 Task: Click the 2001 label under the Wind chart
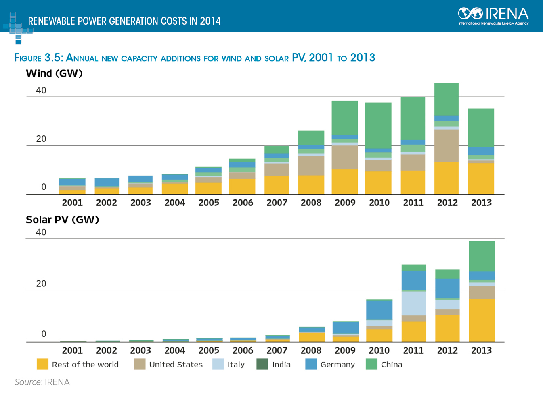tap(72, 203)
